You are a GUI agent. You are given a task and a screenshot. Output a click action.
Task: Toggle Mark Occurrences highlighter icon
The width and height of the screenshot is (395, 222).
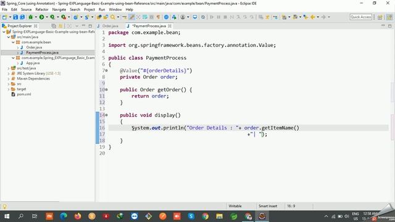(131, 17)
